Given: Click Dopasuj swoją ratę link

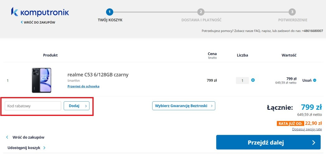Looking at the screenshot, I should [x=307, y=129].
